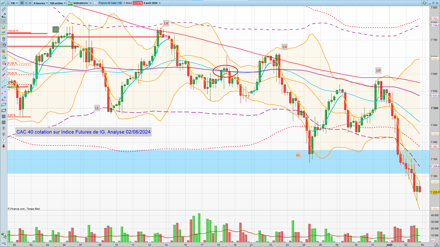Click the -1,14 % change badge

(137, 3)
